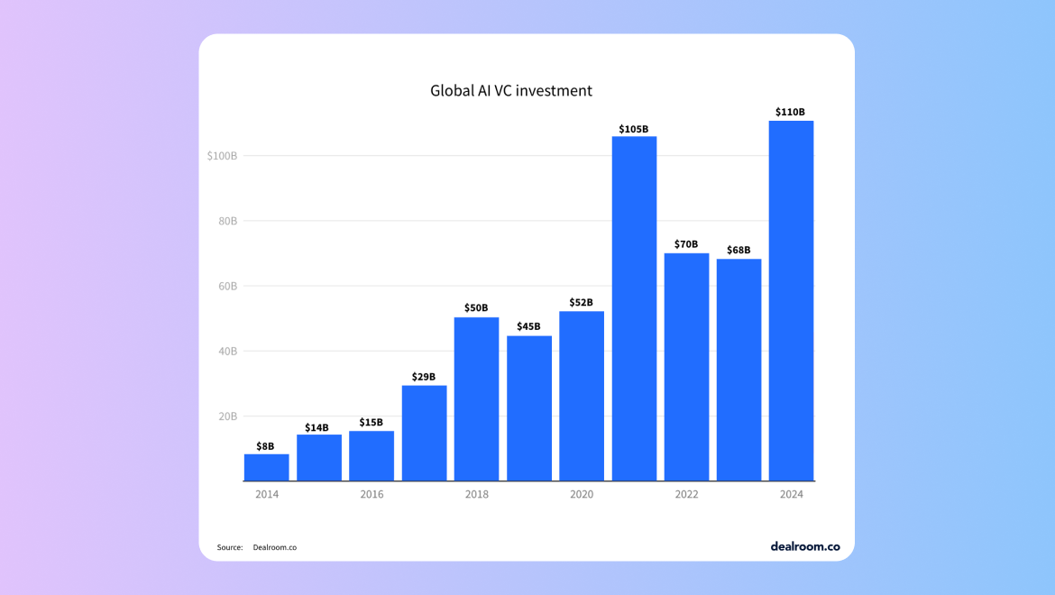Select the $68B bar for 2023
Viewport: 1055px width, 595px height.
pos(738,370)
